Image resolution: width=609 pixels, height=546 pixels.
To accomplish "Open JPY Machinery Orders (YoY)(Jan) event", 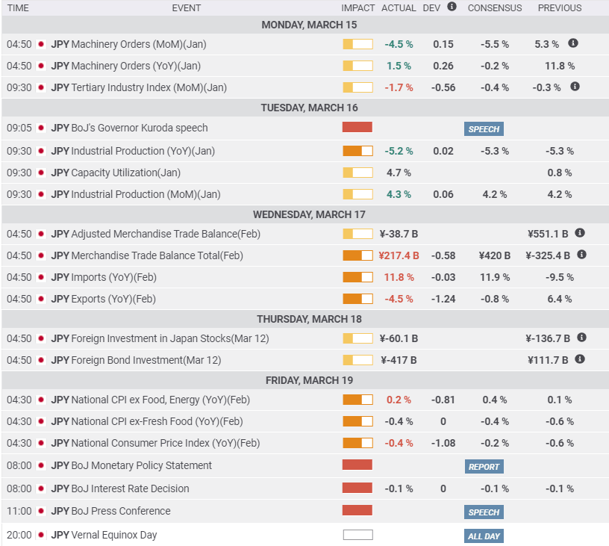I will pyautogui.click(x=126, y=66).
